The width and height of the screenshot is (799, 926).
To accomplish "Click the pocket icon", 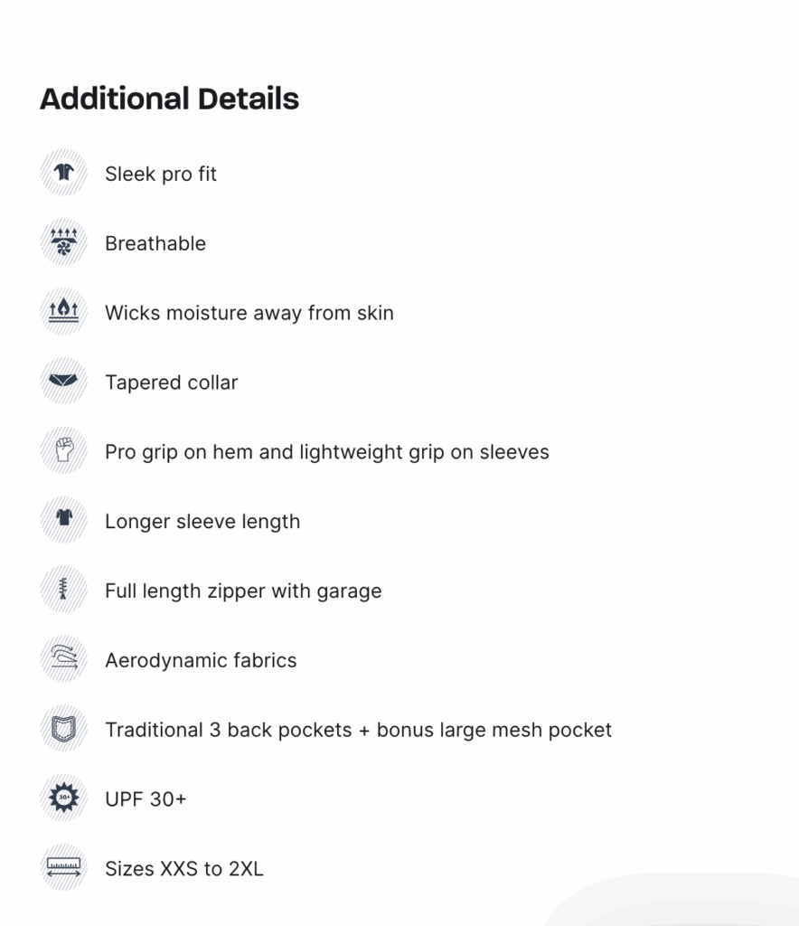I will click(64, 728).
